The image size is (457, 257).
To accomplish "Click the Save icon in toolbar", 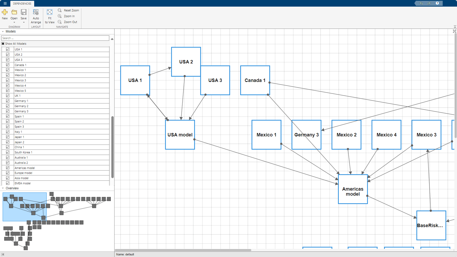I will [24, 12].
